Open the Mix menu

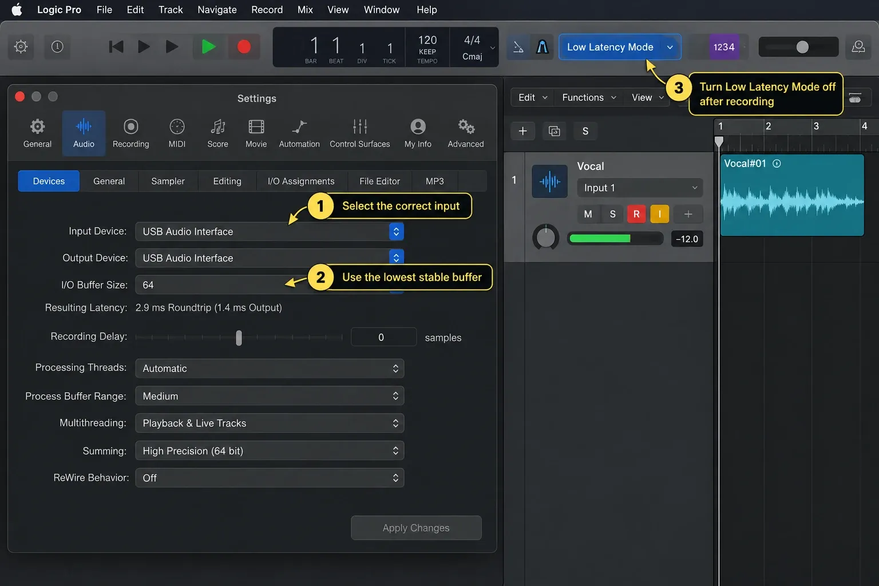coord(305,10)
